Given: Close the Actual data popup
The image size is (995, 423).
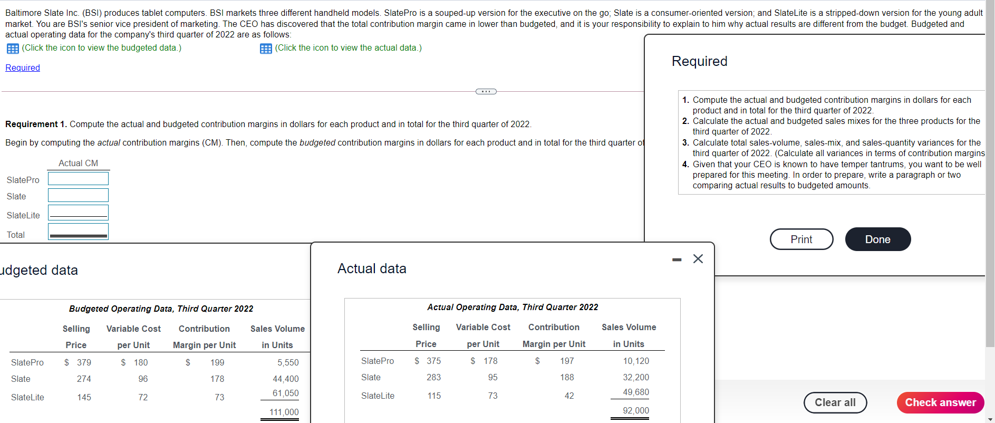Looking at the screenshot, I should [x=698, y=259].
